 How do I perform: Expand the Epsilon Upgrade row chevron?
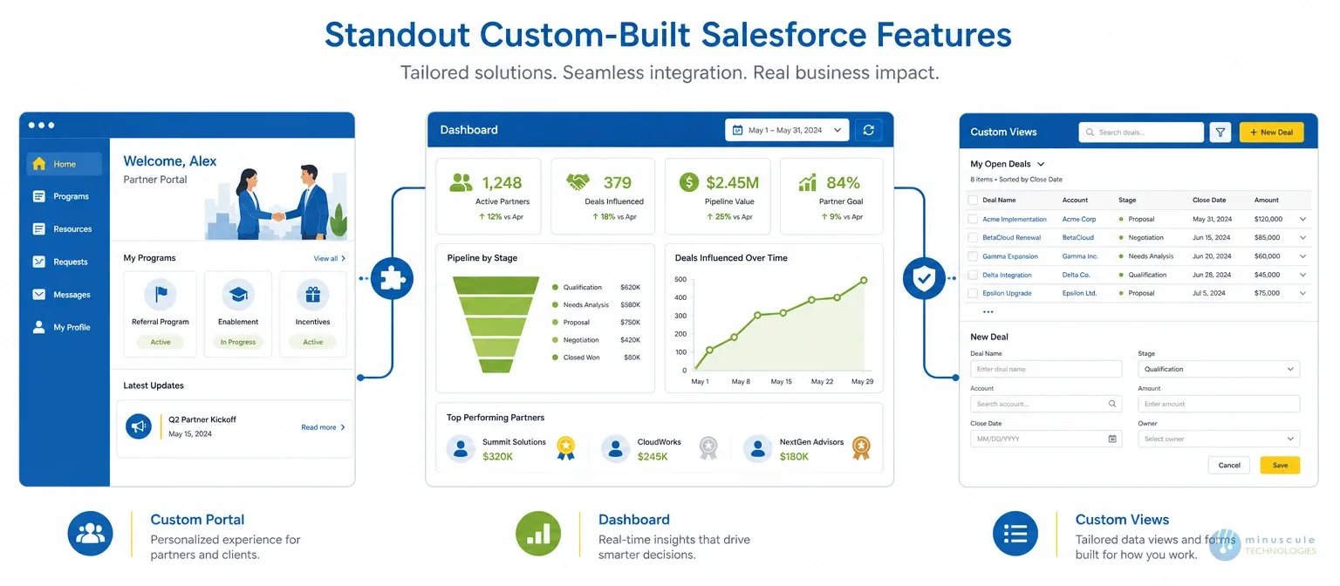(1302, 294)
